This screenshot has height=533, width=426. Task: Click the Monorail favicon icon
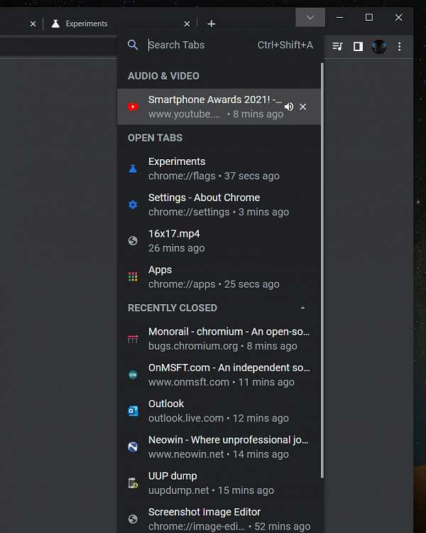pyautogui.click(x=133, y=339)
